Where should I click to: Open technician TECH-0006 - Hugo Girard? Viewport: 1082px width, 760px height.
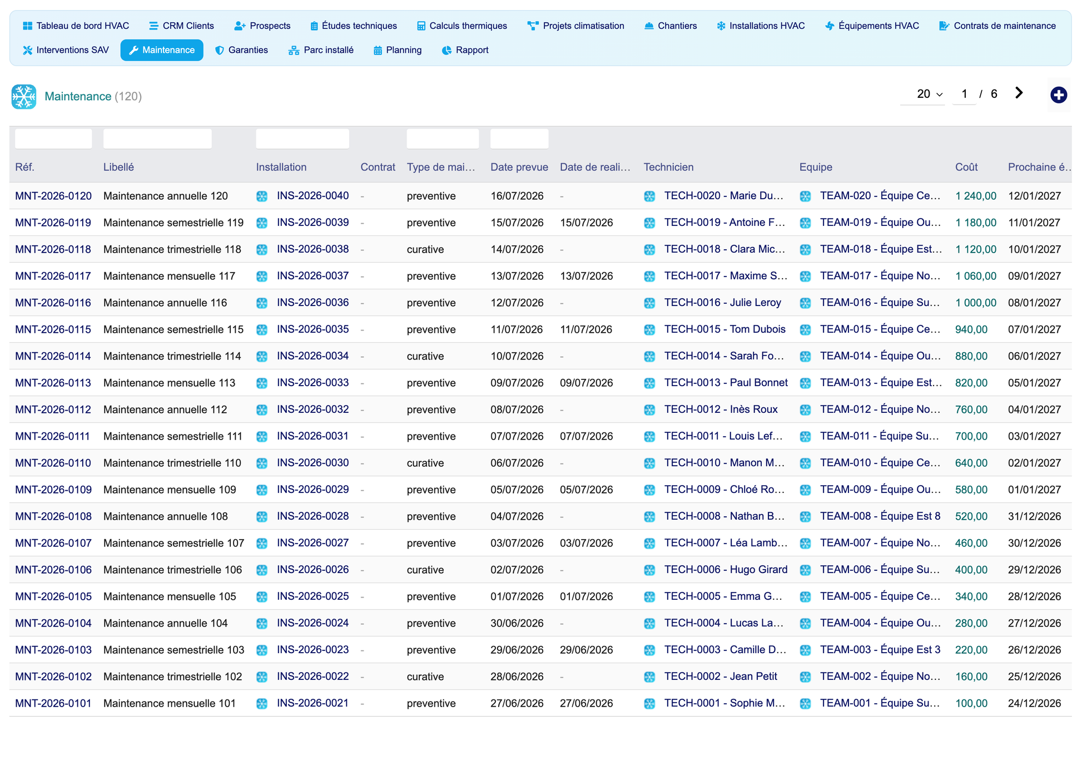click(x=726, y=570)
